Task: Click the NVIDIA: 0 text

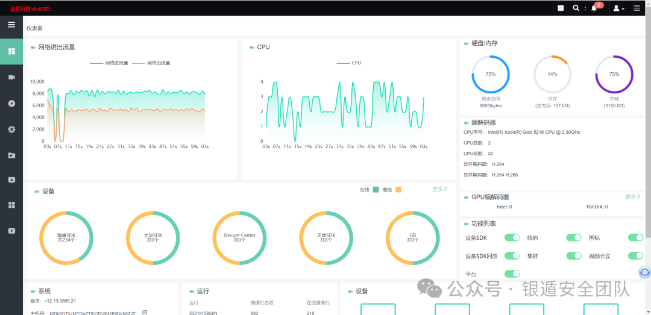Action: pyautogui.click(x=597, y=207)
